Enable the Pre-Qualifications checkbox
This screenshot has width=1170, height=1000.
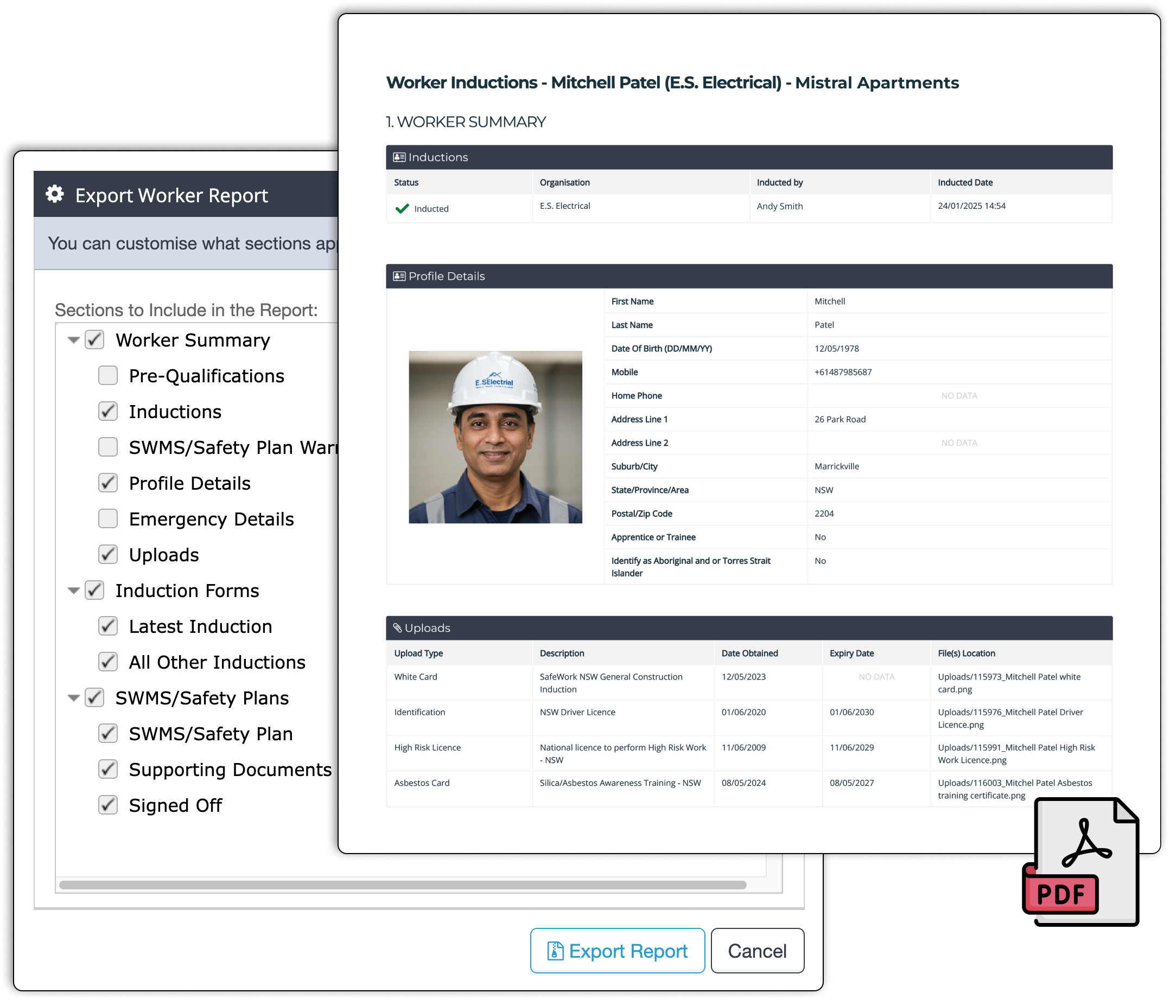[x=108, y=376]
